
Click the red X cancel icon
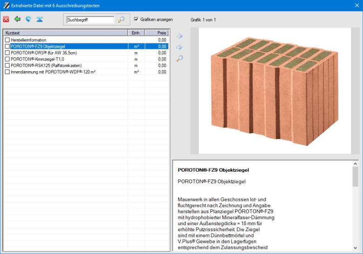[x=6, y=19]
